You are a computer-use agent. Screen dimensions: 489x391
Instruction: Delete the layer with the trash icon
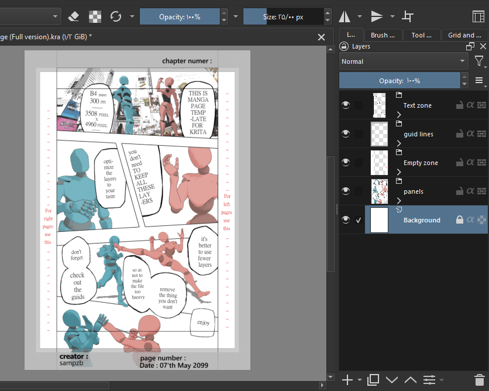479,380
